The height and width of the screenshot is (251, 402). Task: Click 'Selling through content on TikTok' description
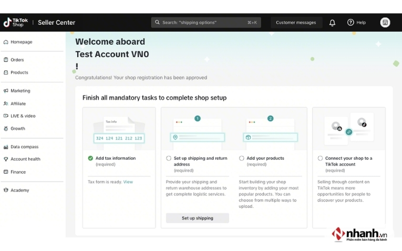coord(344,191)
